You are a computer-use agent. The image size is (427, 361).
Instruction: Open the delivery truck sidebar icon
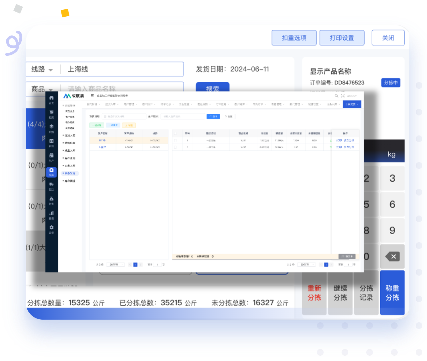pos(51,185)
